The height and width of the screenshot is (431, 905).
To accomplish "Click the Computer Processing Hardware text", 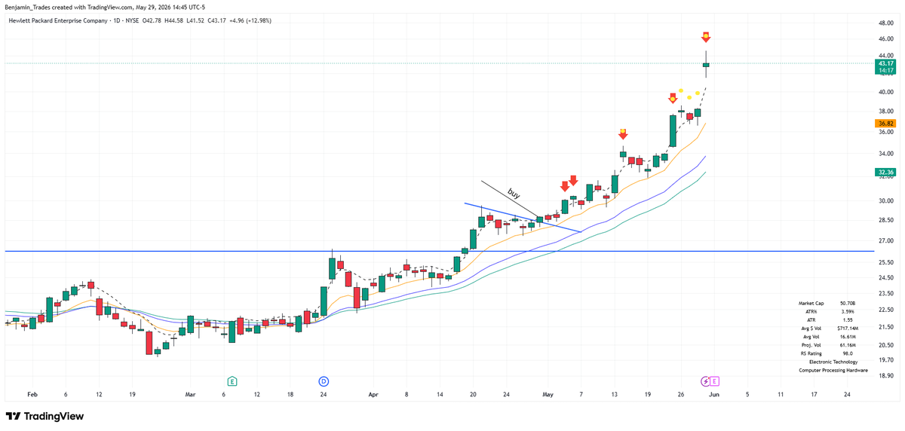I will pos(833,370).
